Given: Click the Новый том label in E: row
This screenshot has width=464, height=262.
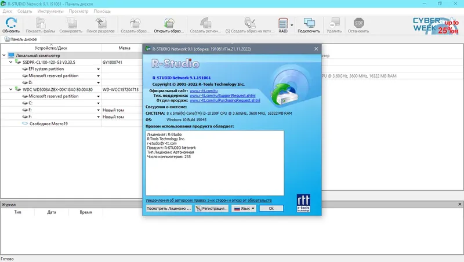Looking at the screenshot, I should click(113, 110).
